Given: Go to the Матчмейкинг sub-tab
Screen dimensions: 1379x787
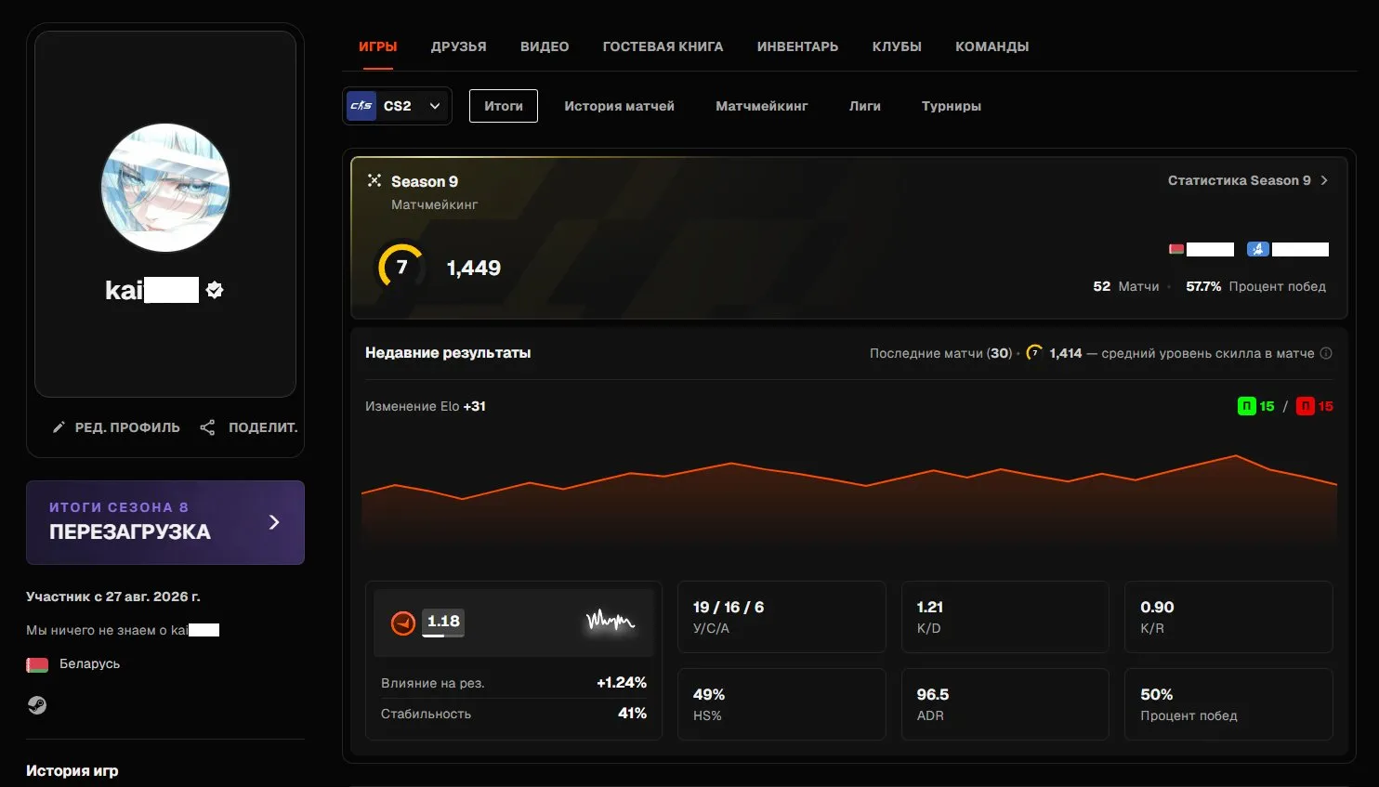Looking at the screenshot, I should tap(762, 106).
